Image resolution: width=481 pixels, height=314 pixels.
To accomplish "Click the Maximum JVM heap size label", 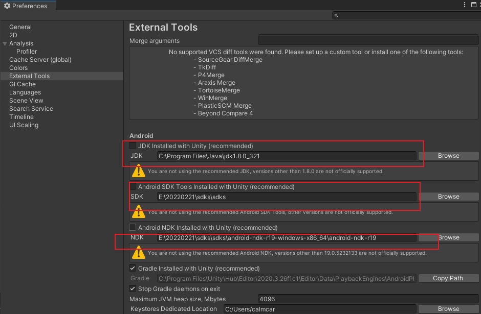I will click(x=178, y=299).
